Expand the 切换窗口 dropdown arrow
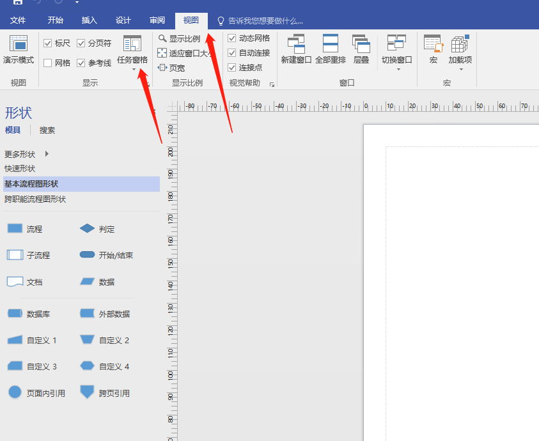Viewport: 539px width, 441px height. 398,70
